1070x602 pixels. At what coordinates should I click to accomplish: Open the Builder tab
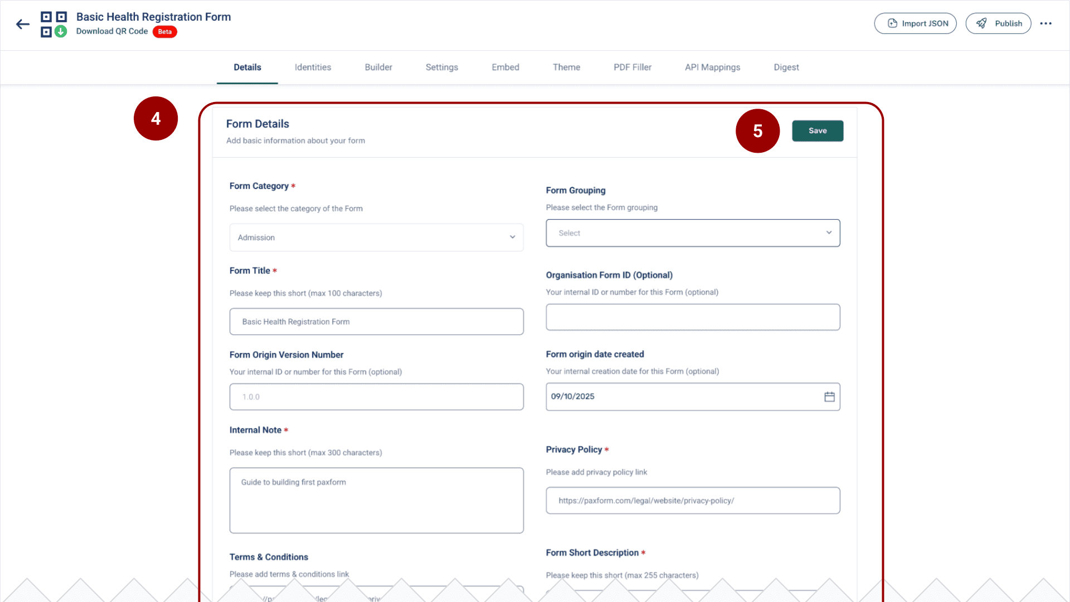[x=378, y=67]
